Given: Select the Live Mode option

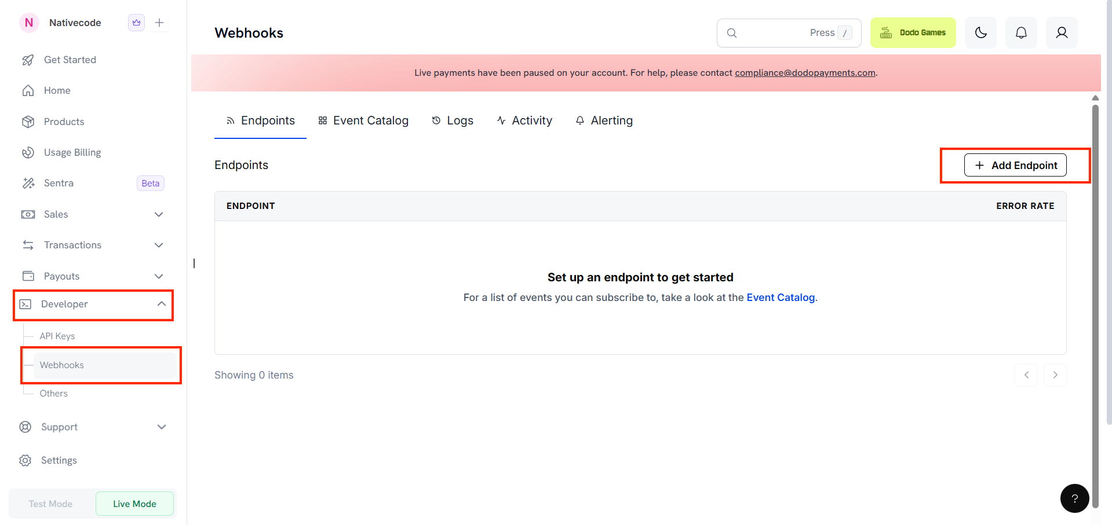Looking at the screenshot, I should 134,504.
